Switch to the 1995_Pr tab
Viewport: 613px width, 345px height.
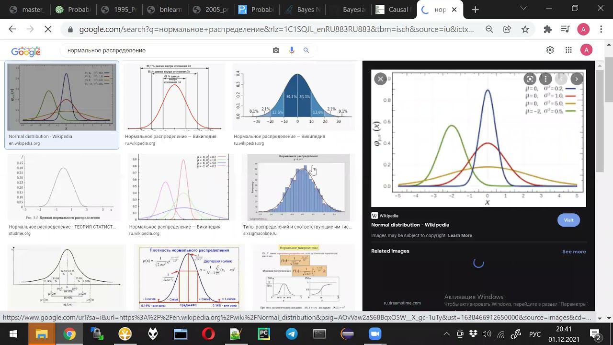click(119, 10)
